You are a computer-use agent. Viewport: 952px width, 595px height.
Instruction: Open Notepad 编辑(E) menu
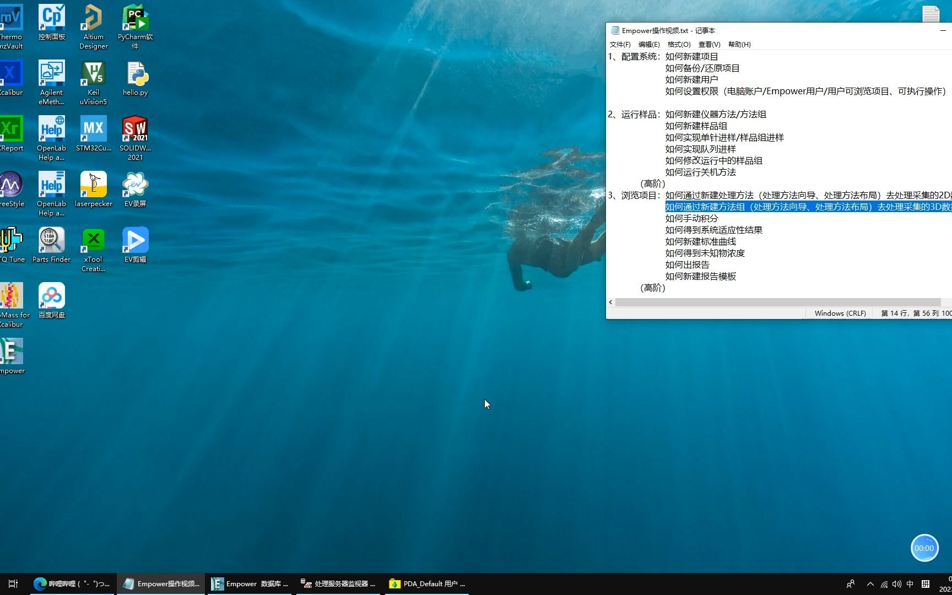(x=649, y=45)
